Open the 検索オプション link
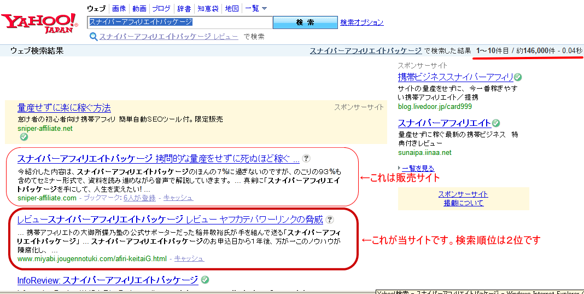Image resolution: width=584 pixels, height=294 pixels. coord(361,22)
